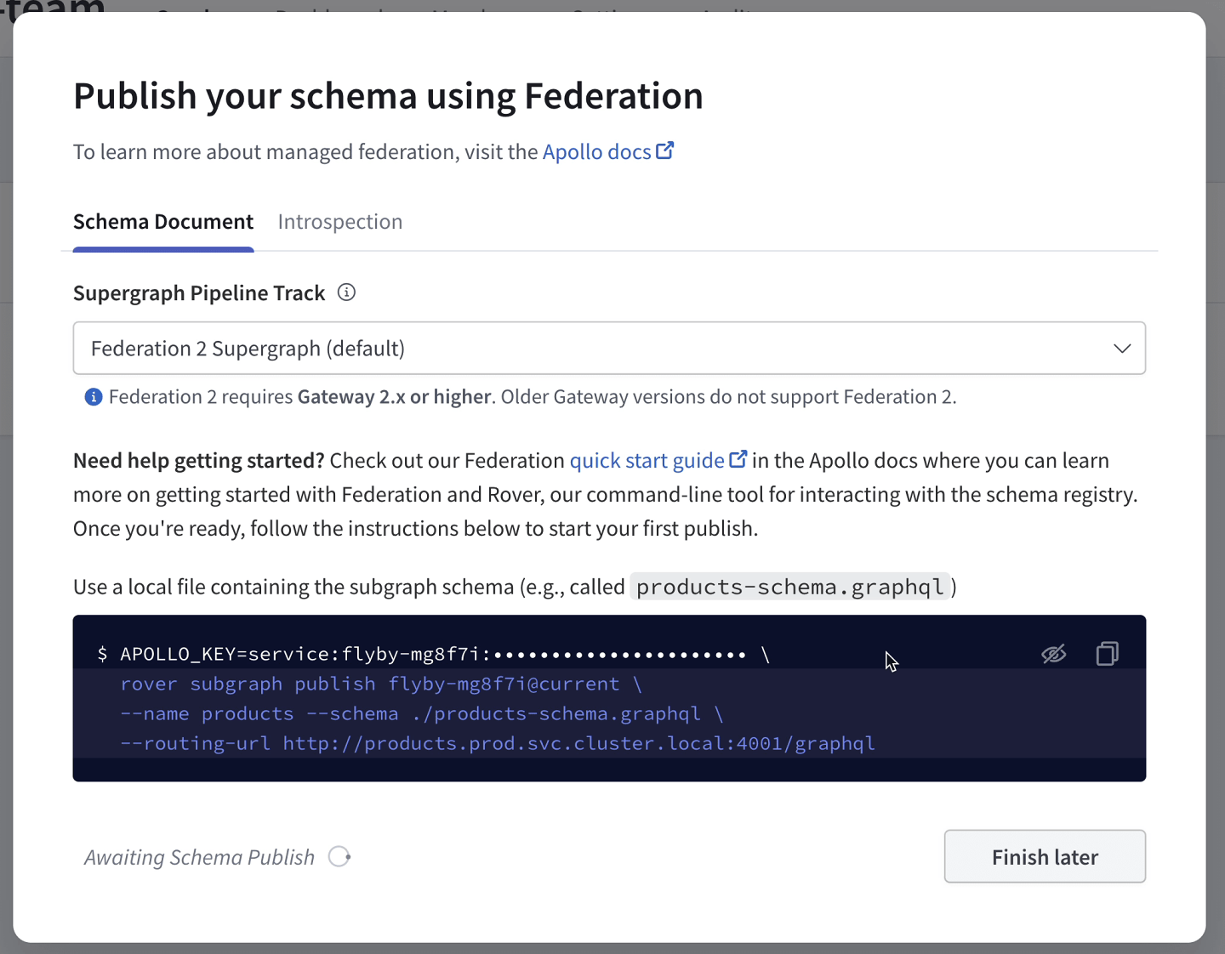Click the Apollo docs external-link icon

tap(666, 150)
